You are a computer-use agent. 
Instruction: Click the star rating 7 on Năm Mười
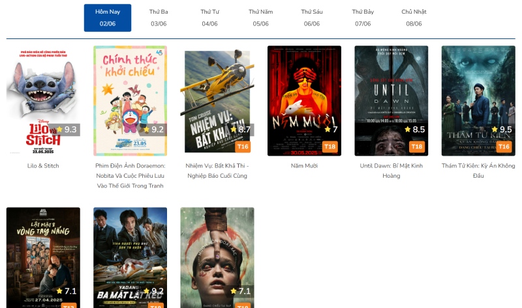click(x=331, y=130)
